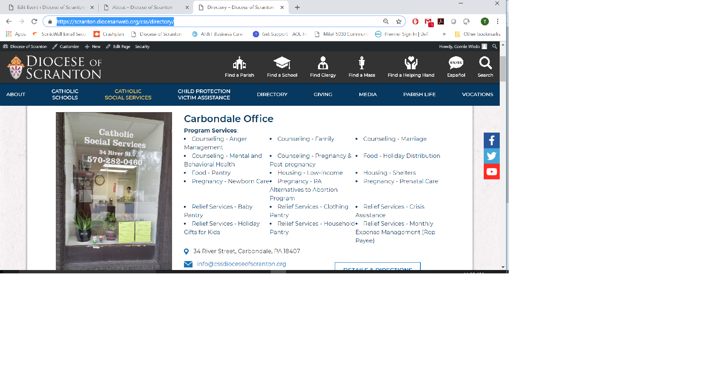The width and height of the screenshot is (715, 384).
Task: Switch to the About – Diocese of Scranton tab
Action: (x=142, y=7)
